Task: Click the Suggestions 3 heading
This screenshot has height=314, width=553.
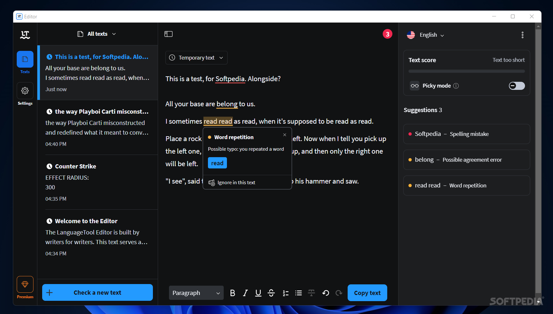Action: (x=423, y=110)
